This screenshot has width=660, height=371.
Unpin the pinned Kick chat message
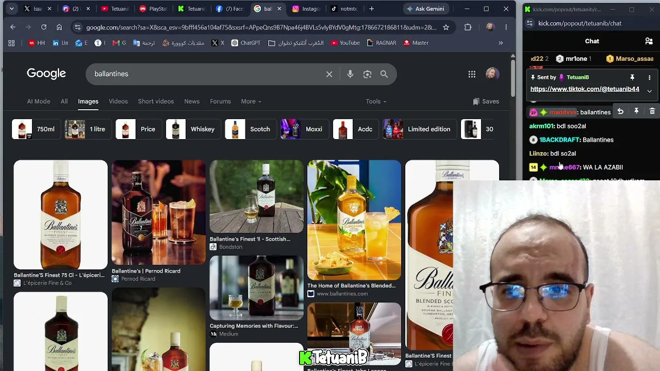point(632,77)
